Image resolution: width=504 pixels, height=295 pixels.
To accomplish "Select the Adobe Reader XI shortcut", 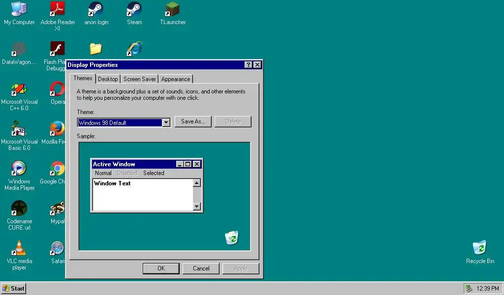I will [58, 16].
